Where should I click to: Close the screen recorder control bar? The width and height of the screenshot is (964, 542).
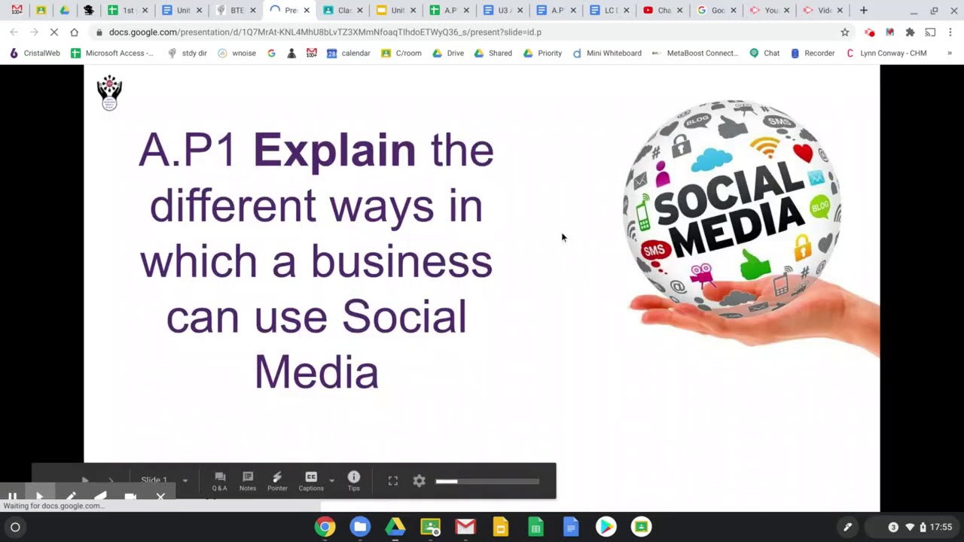click(160, 498)
